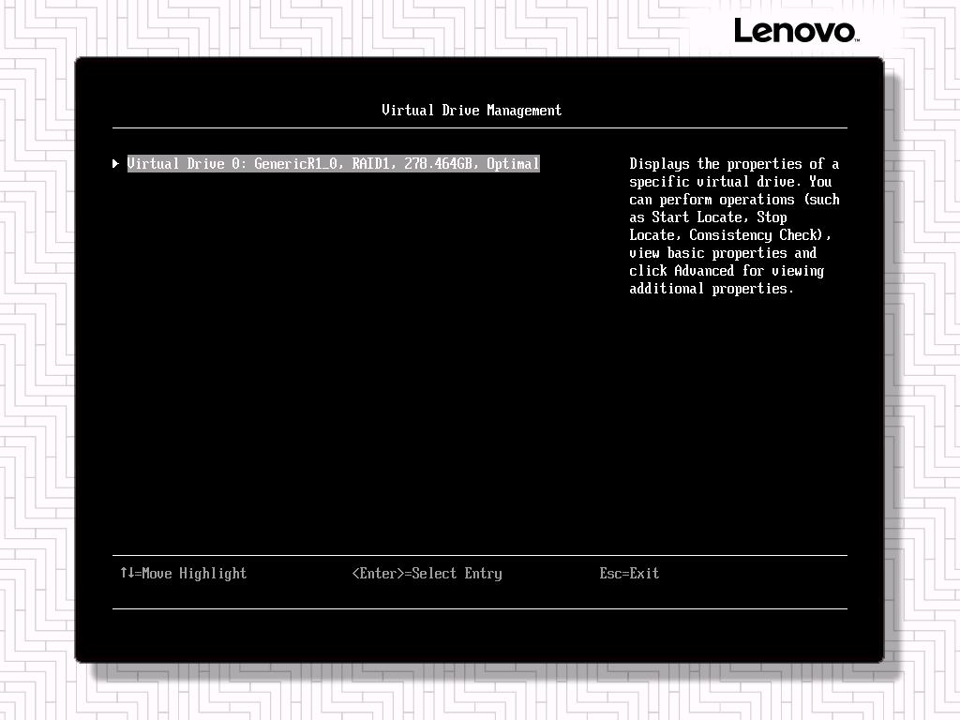960x720 pixels.
Task: Select the Virtual Drive 0 entry
Action: tap(333, 164)
